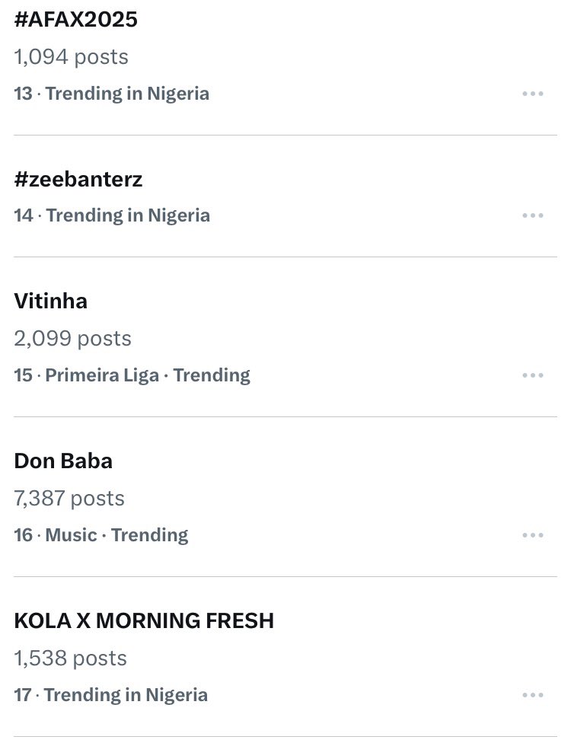The image size is (571, 743).
Task: Open more options for #AFAX2025 trend
Action: 532,94
